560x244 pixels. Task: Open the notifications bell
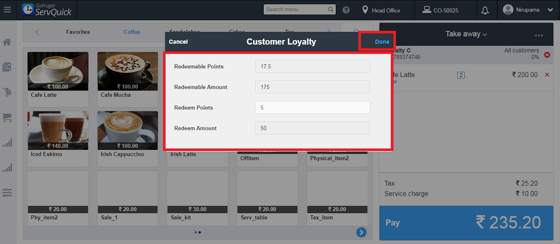tap(484, 10)
